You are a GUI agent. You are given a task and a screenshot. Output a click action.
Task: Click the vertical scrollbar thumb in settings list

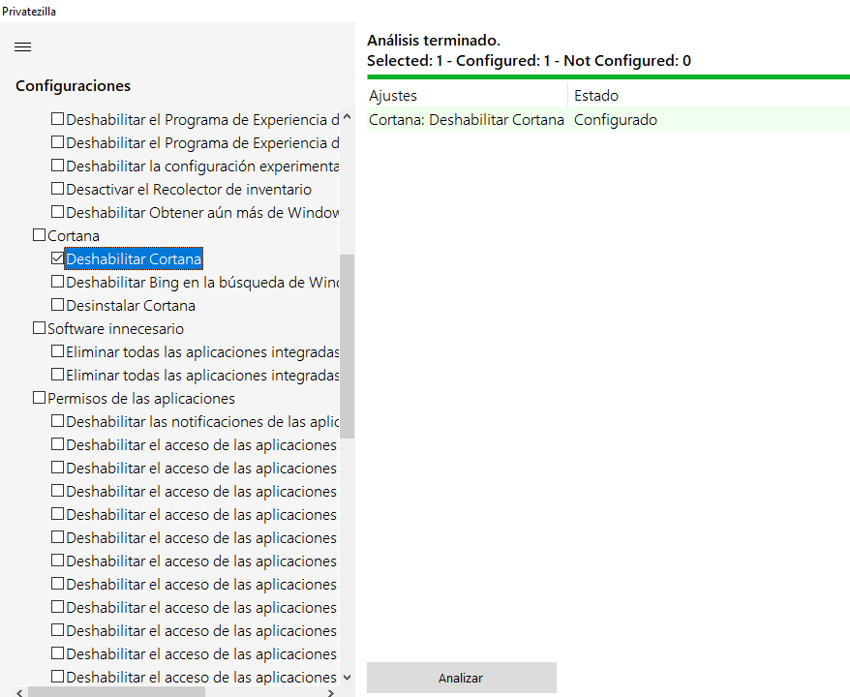click(x=348, y=346)
